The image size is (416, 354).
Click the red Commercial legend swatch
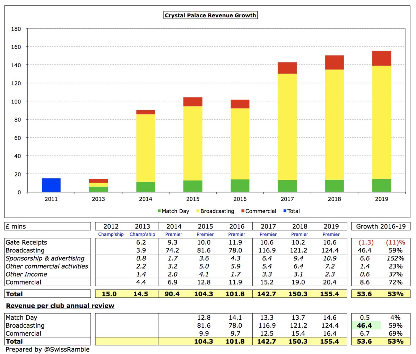point(243,211)
